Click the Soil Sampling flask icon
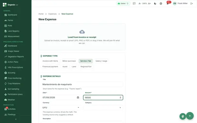 pos(5,89)
